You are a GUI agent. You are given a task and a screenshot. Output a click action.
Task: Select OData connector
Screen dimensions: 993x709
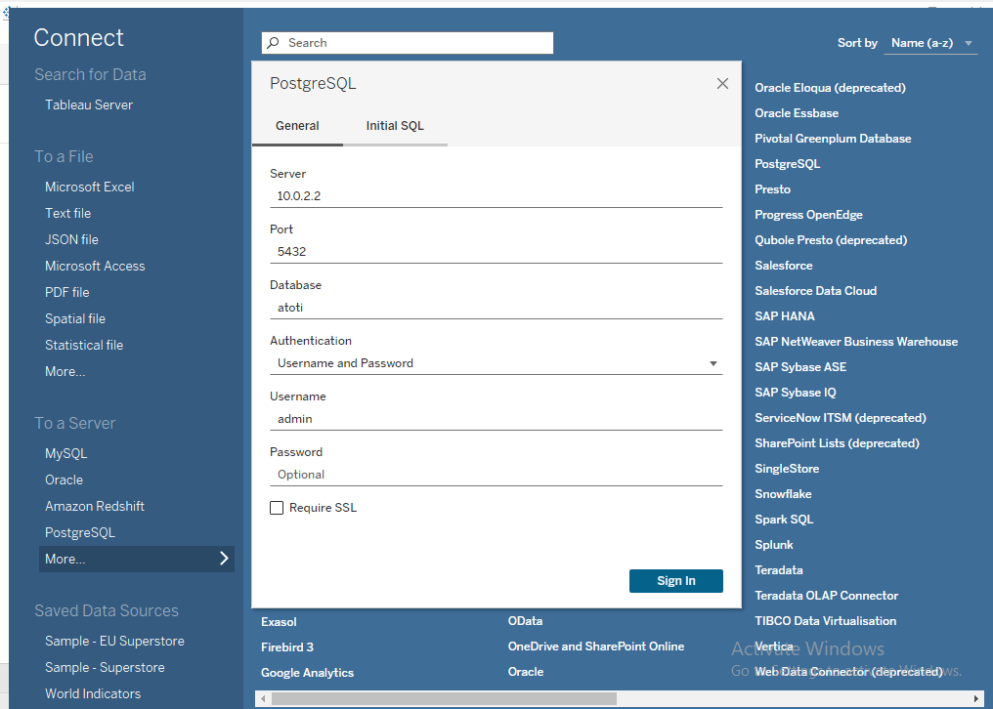(525, 621)
